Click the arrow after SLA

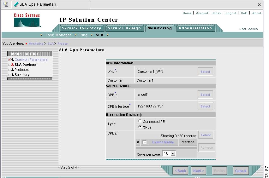108,35
